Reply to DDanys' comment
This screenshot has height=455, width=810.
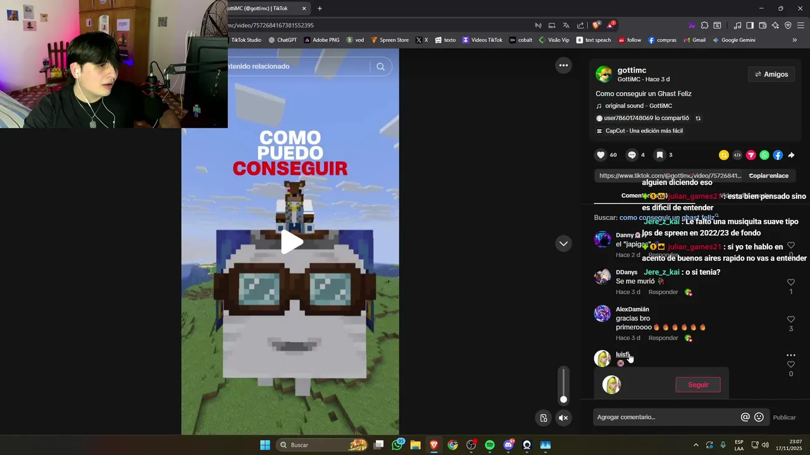click(663, 292)
